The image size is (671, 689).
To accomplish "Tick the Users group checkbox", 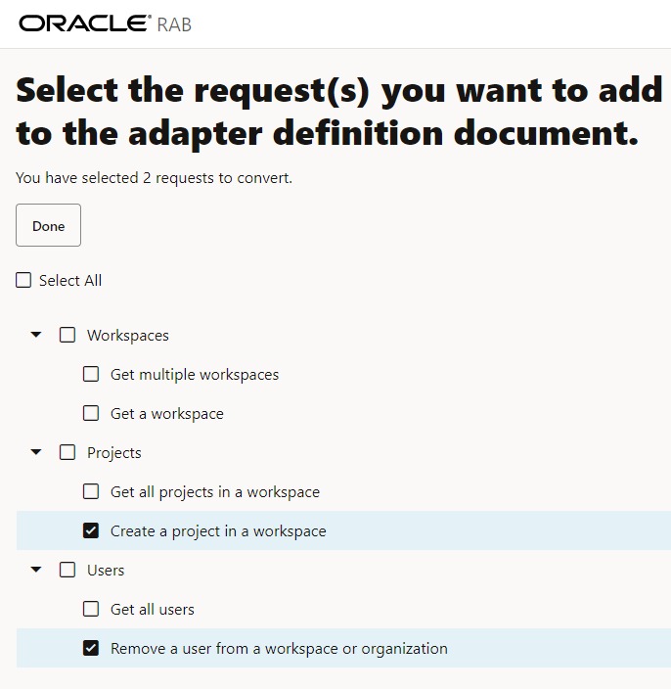I will click(x=67, y=570).
